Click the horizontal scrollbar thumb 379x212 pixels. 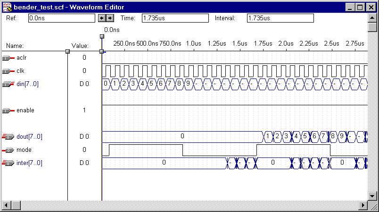click(x=16, y=205)
